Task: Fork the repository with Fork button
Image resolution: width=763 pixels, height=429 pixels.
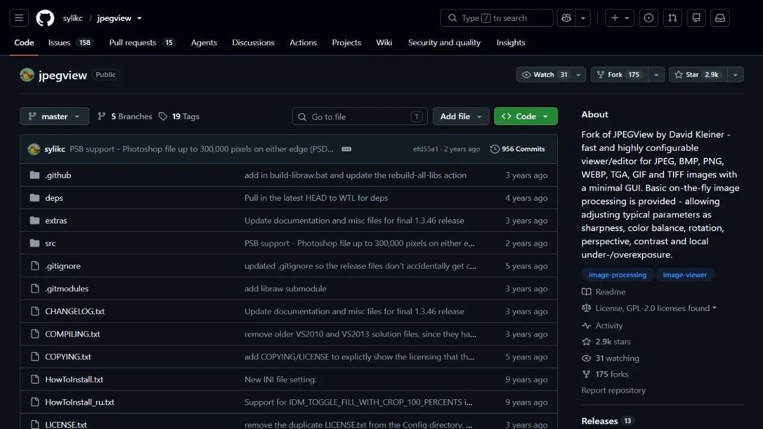Action: tap(619, 74)
